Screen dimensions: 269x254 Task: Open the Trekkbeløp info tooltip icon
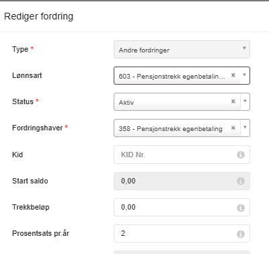pos(241,208)
